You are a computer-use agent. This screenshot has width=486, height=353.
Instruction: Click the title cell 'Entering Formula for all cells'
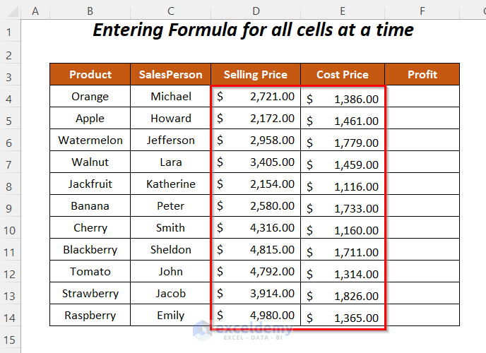click(253, 31)
